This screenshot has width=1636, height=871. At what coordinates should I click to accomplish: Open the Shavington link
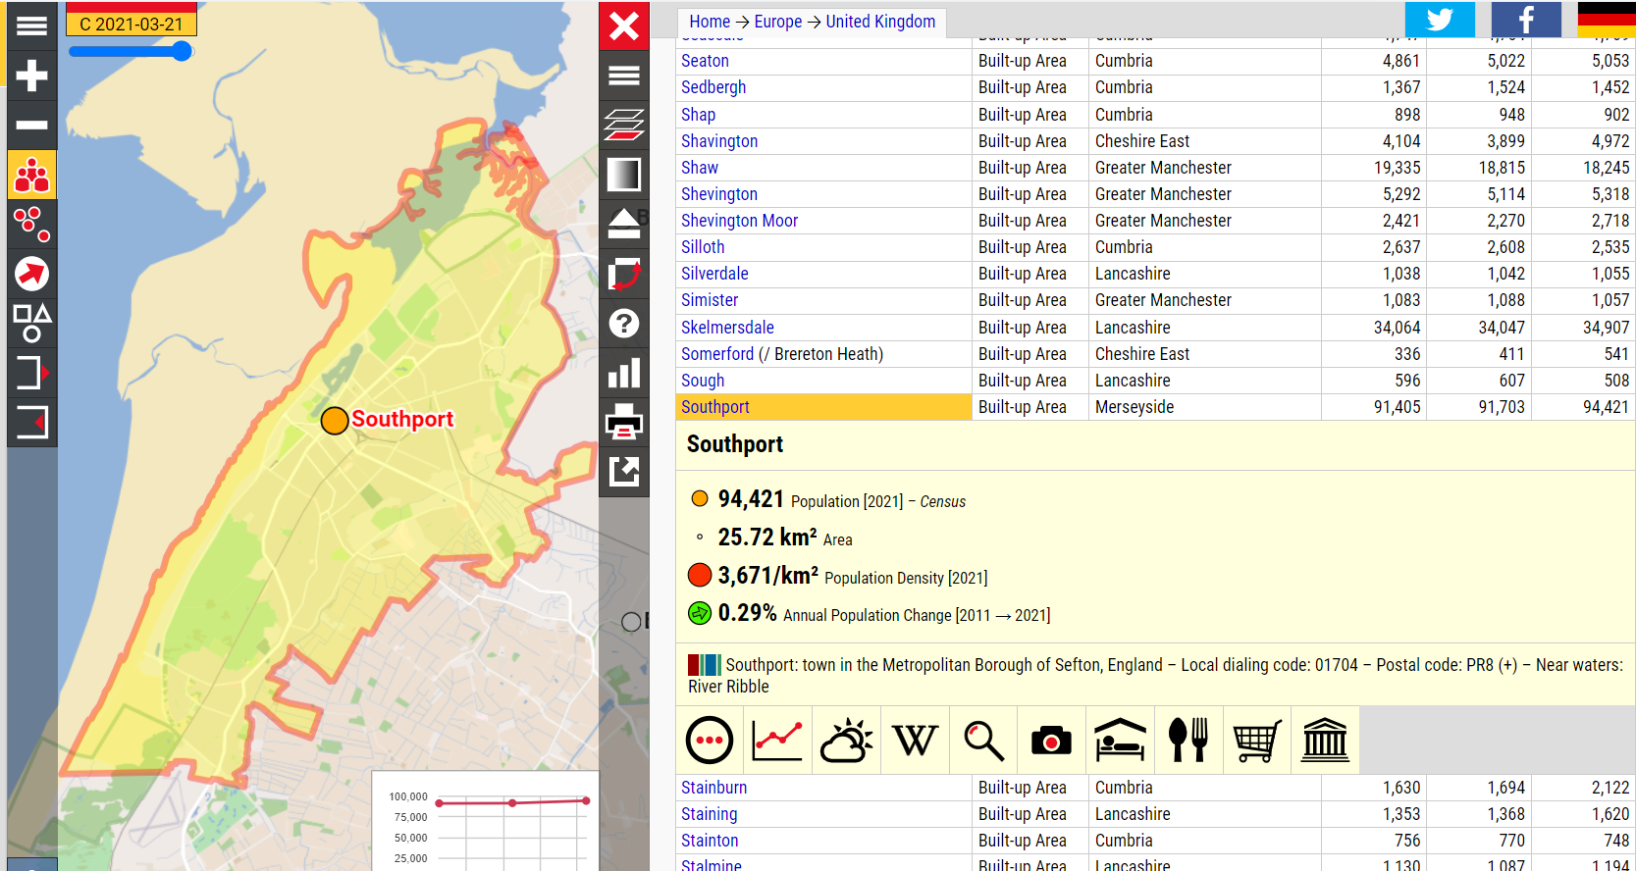[719, 141]
